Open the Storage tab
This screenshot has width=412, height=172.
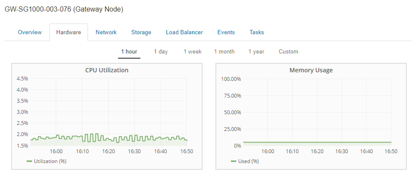(x=141, y=32)
